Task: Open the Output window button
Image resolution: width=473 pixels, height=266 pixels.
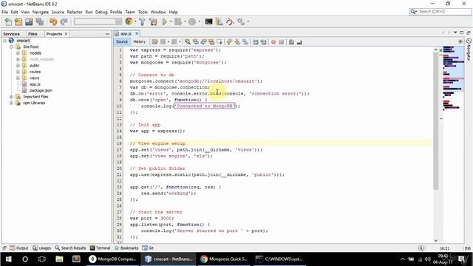Action: (x=19, y=248)
